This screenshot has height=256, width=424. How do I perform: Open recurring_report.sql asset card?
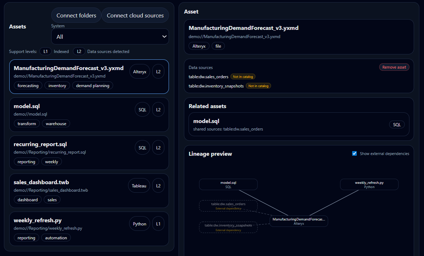click(71, 153)
